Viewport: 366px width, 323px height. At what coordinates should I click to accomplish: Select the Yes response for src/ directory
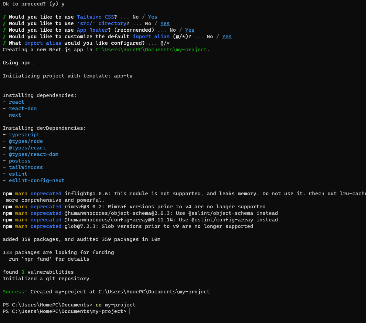click(x=165, y=23)
